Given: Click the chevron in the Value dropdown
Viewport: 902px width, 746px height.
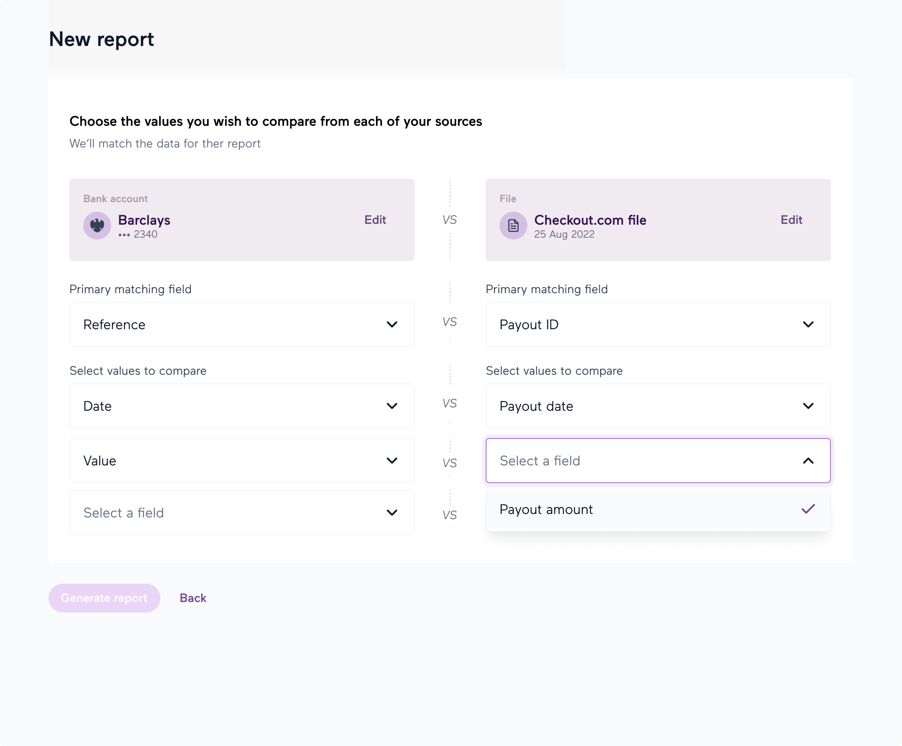Looking at the screenshot, I should coord(392,461).
